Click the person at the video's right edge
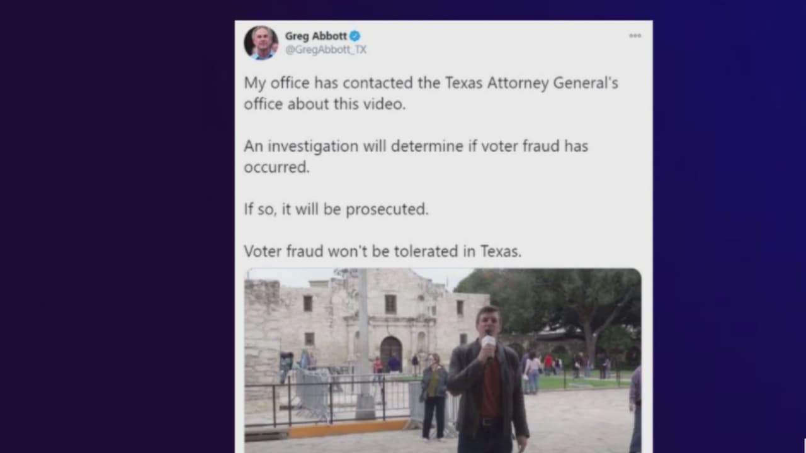 pos(635,409)
